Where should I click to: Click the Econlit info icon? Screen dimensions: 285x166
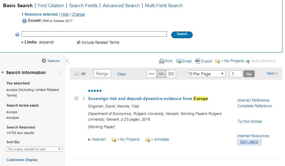pos(24,21)
